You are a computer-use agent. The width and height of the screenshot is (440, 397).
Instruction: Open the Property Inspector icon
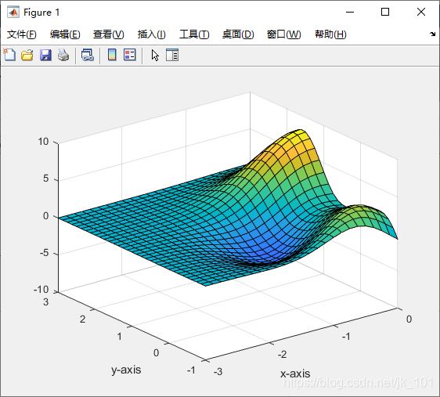pyautogui.click(x=172, y=55)
